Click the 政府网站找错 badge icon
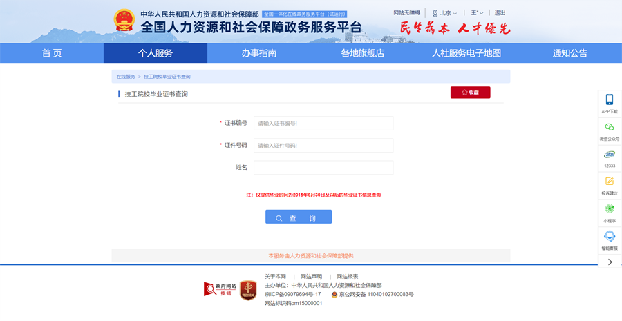622x321 pixels. pos(220,289)
